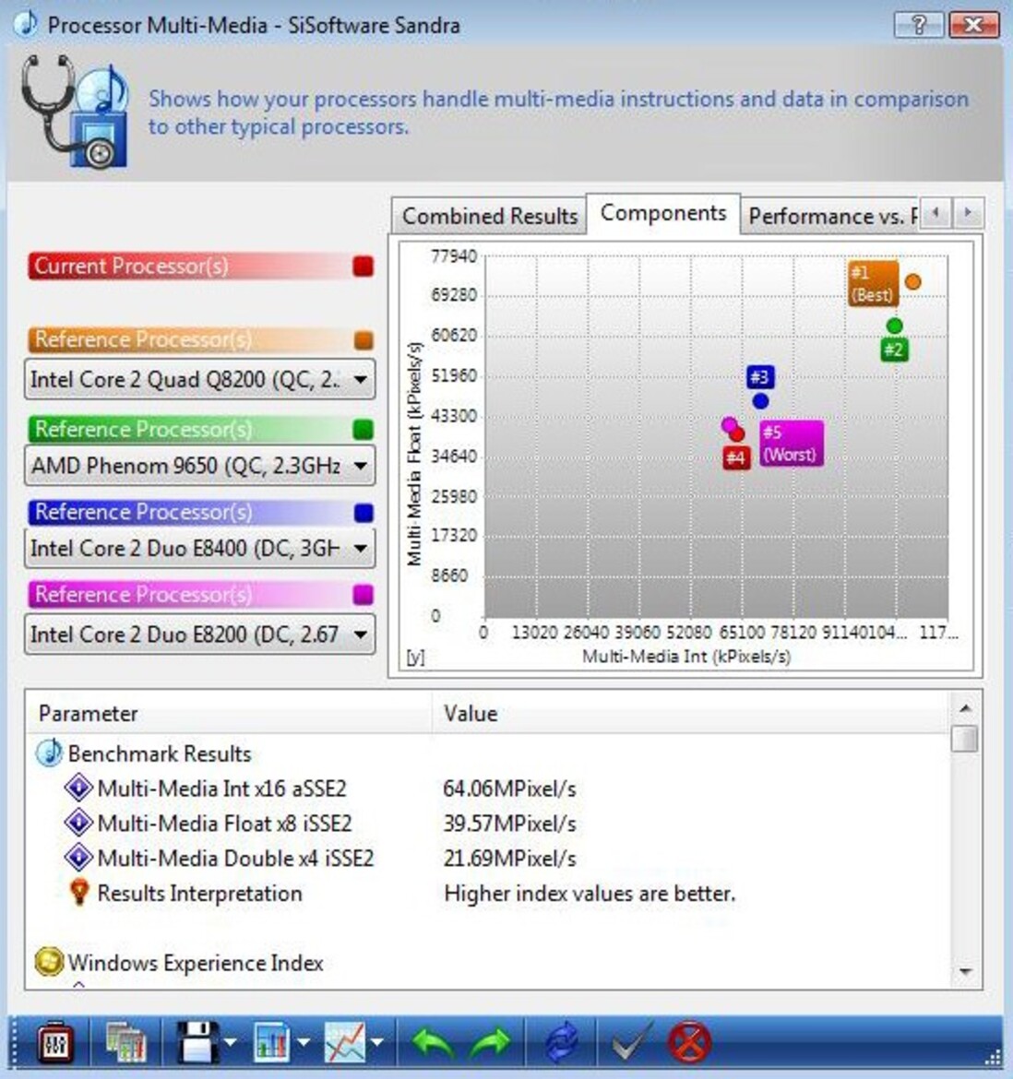Click the Parameter column header
The image size is (1013, 1079).
(x=229, y=714)
